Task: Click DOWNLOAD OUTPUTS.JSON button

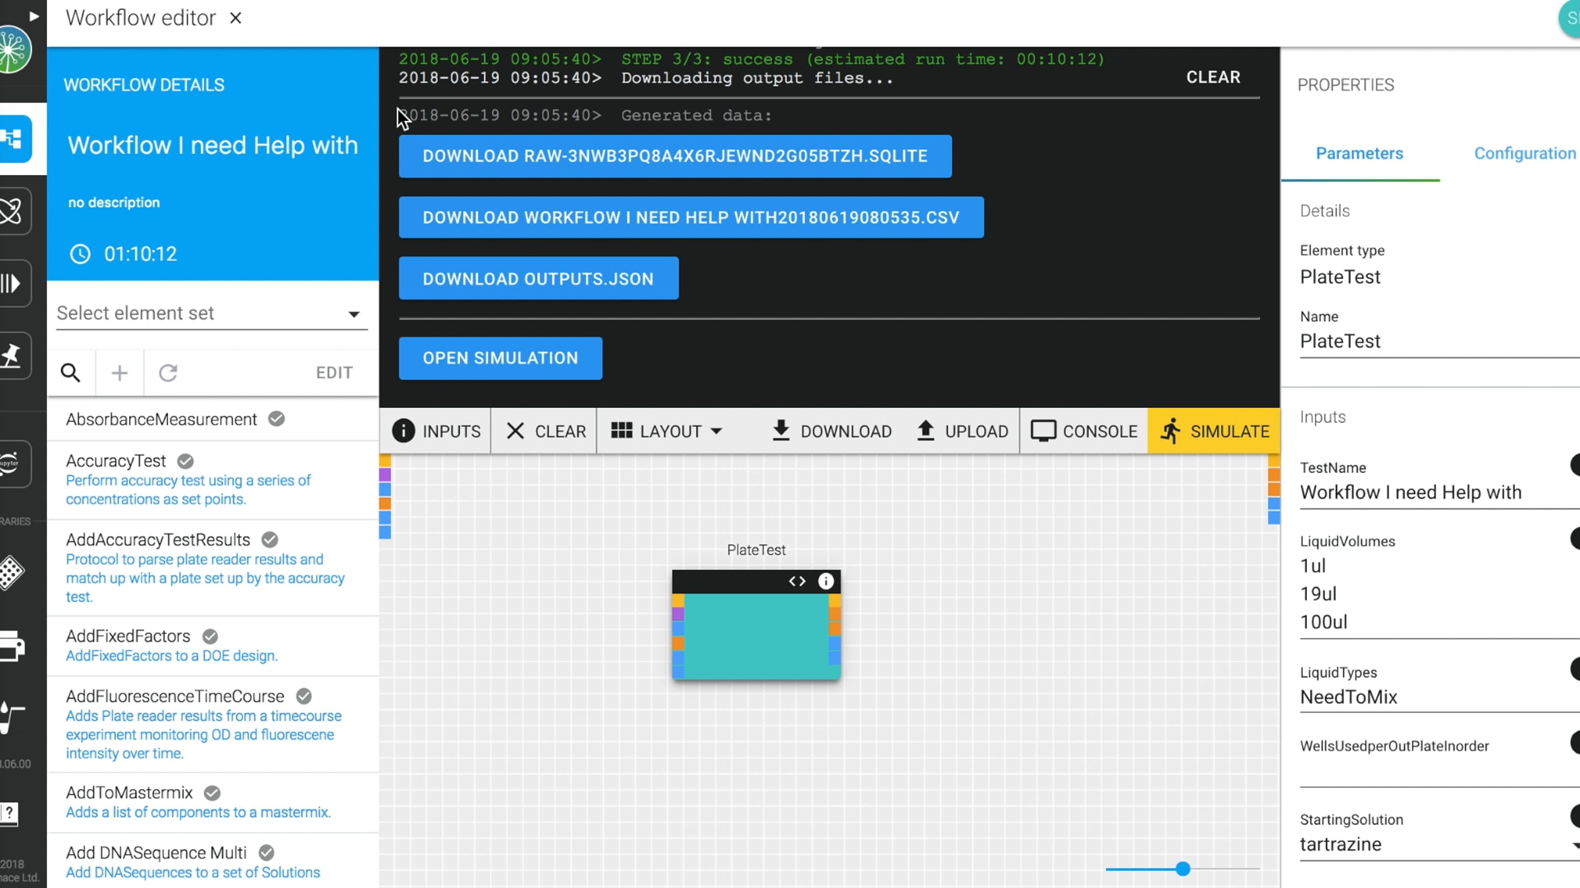Action: [538, 279]
